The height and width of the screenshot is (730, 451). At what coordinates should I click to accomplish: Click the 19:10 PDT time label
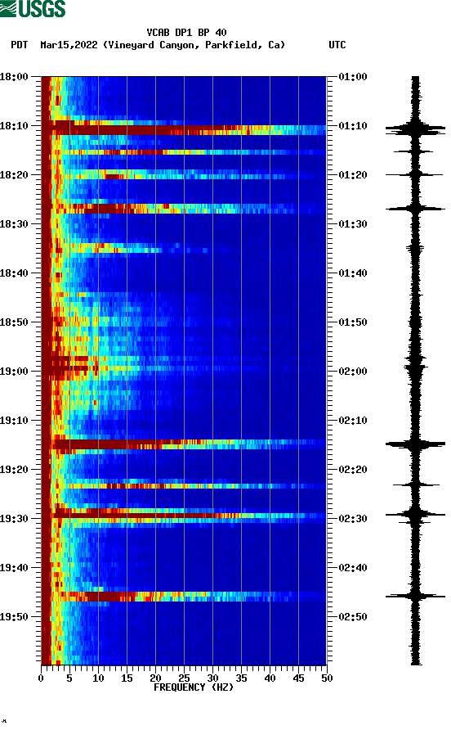14,421
